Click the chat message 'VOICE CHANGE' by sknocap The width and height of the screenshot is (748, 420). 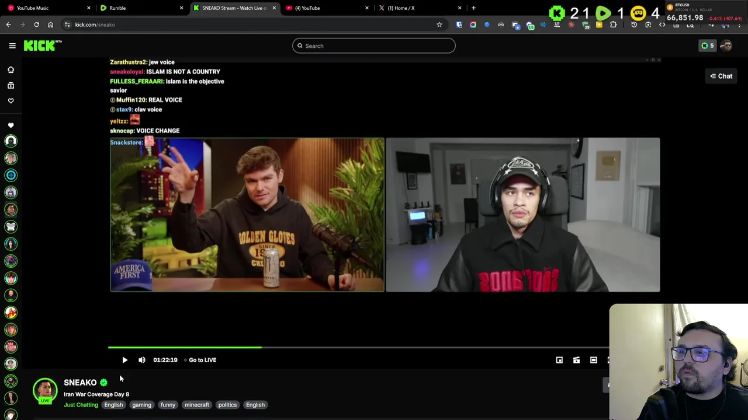(x=158, y=131)
